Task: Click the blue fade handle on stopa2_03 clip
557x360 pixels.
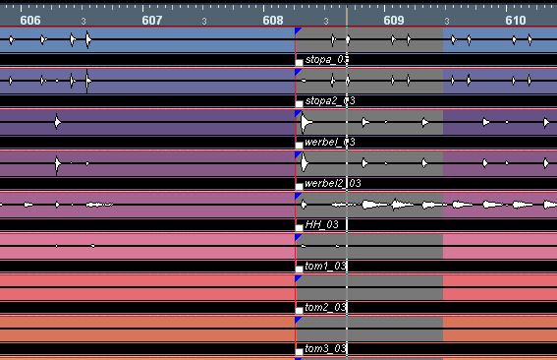Action: pos(298,72)
